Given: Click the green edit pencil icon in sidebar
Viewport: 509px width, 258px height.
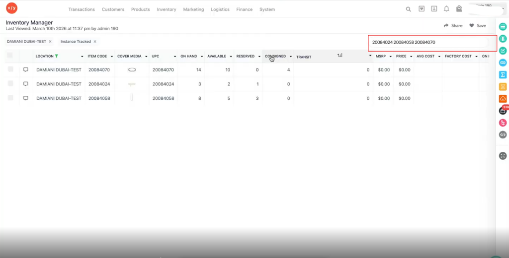Looking at the screenshot, I should click(503, 51).
